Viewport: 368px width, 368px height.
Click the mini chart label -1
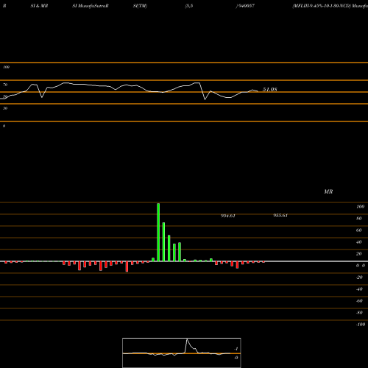pos(236,349)
